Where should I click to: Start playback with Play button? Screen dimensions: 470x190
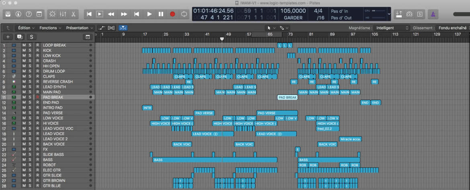coord(149,14)
